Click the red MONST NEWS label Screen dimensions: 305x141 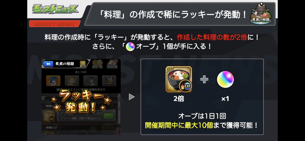click(x=55, y=24)
